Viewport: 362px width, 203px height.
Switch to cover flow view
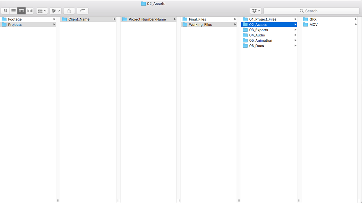(x=30, y=11)
